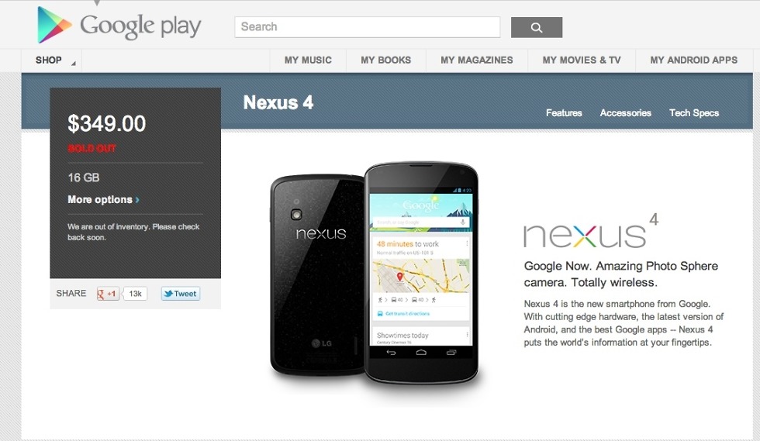The width and height of the screenshot is (760, 441).
Task: Go to MY BOOKS tab
Action: click(386, 60)
